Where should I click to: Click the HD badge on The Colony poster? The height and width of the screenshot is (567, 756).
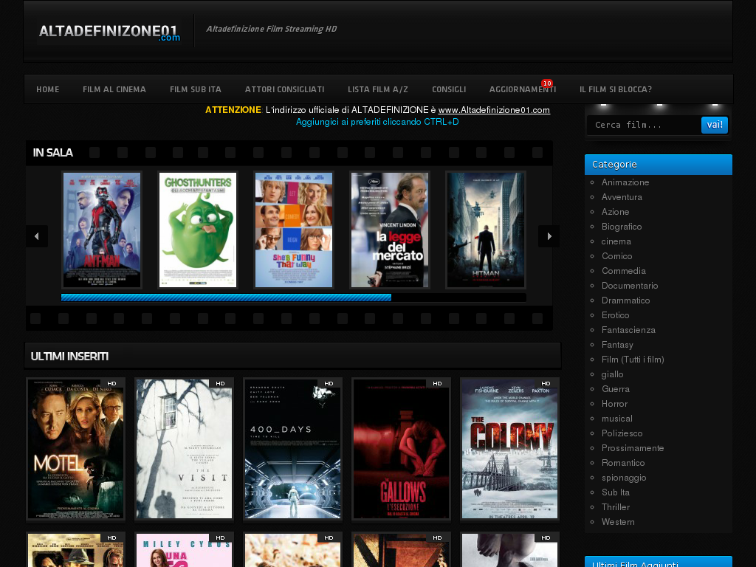tap(546, 383)
